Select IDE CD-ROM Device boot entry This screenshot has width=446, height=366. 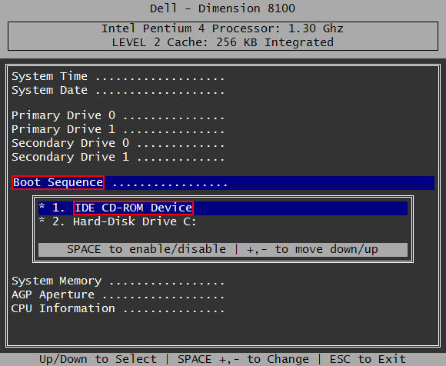pyautogui.click(x=133, y=208)
